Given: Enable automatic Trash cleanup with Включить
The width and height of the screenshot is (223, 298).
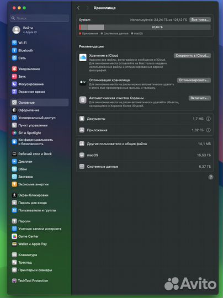Looking at the screenshot, I should [x=200, y=98].
